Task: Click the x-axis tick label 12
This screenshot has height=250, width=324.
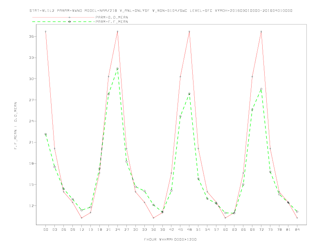Action: 82,230
